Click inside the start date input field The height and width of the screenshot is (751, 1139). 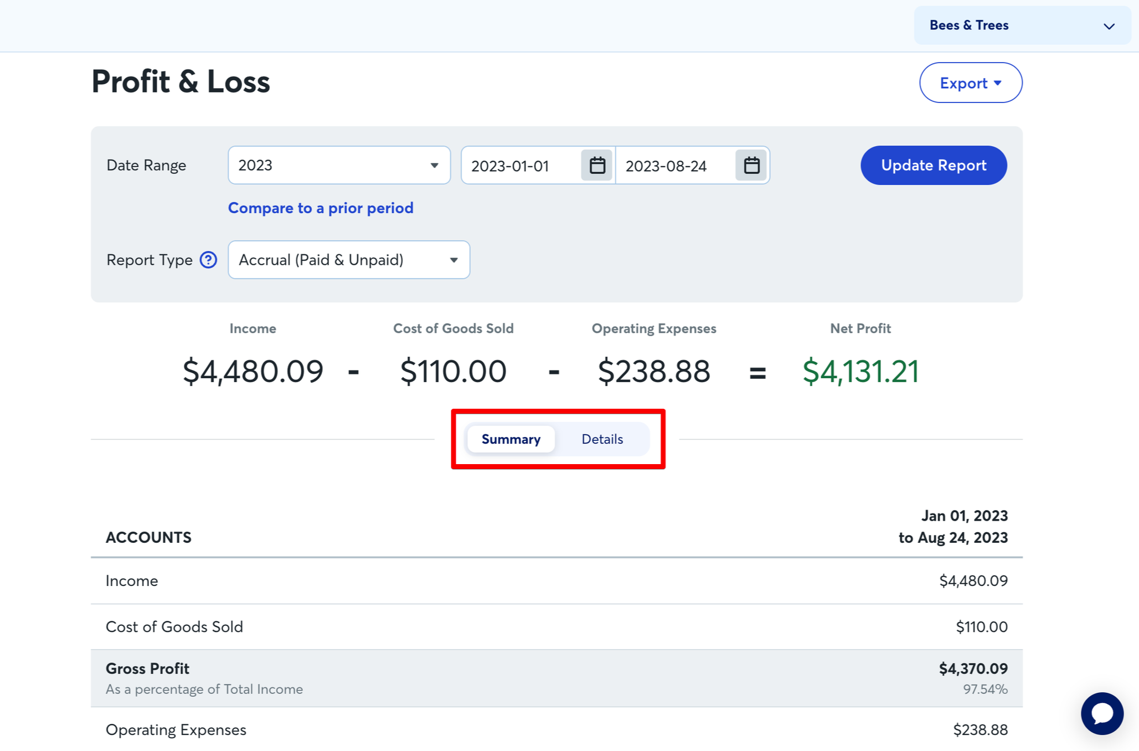[x=520, y=164]
